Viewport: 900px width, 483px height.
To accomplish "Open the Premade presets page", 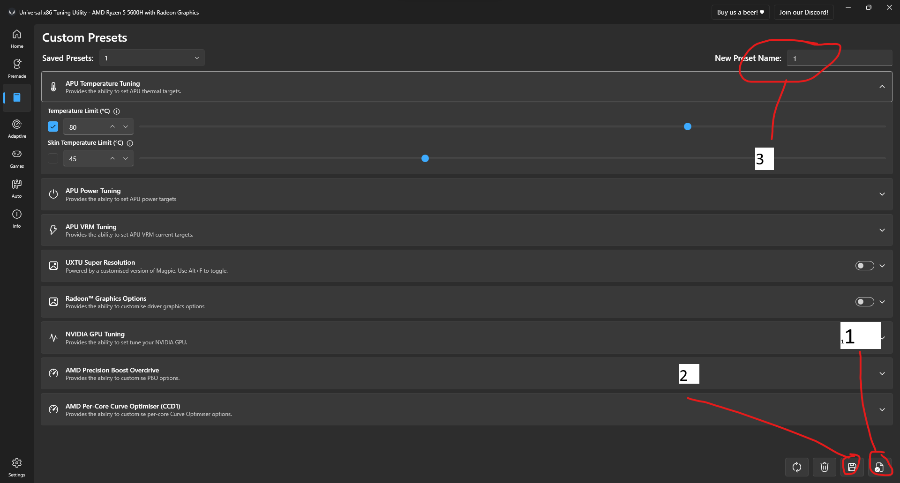I will [17, 68].
